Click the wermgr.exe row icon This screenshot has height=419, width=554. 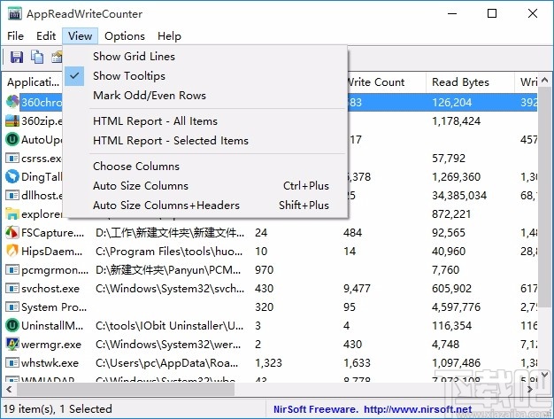tap(12, 344)
